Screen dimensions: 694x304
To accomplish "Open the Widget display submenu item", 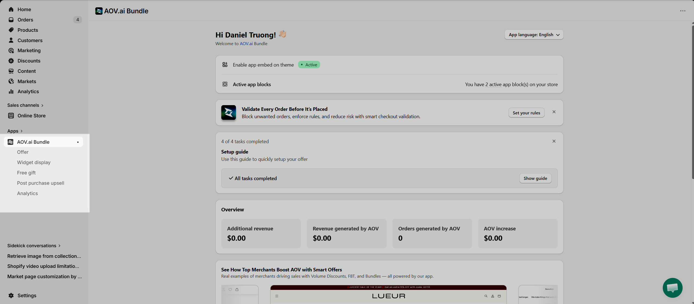I will tap(34, 162).
